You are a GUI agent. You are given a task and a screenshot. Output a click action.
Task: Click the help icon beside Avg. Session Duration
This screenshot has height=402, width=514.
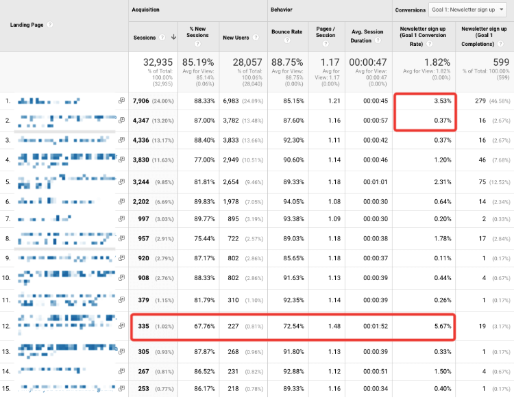pos(378,40)
